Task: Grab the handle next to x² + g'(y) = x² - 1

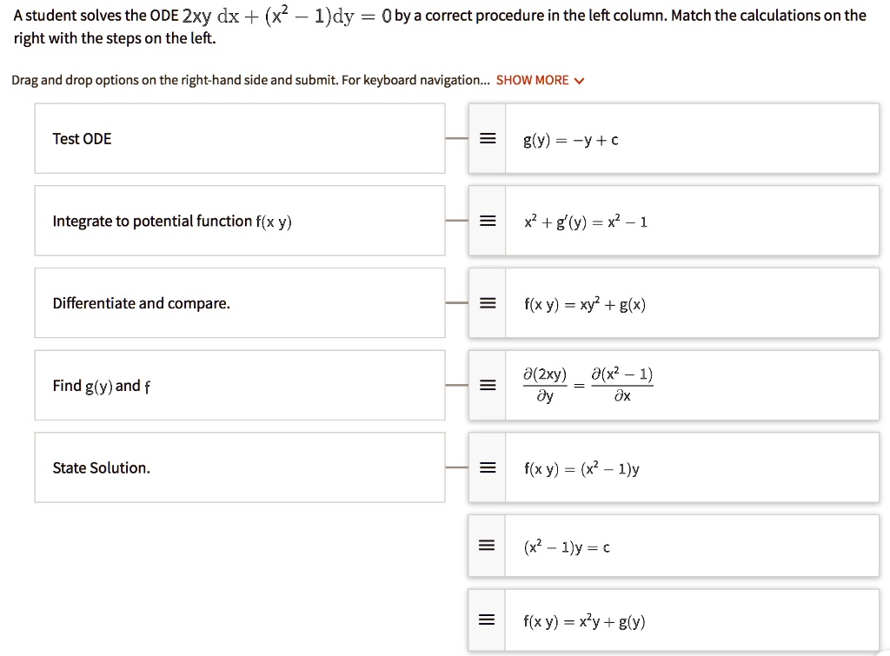Action: tap(487, 221)
